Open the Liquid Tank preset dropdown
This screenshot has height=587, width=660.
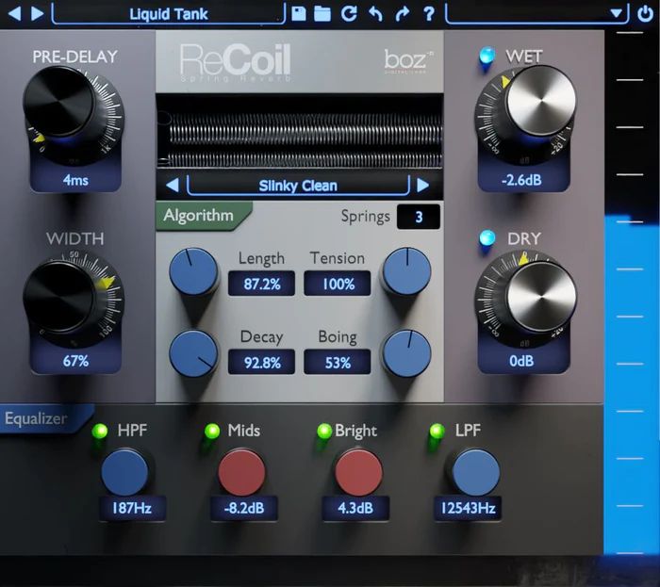167,13
